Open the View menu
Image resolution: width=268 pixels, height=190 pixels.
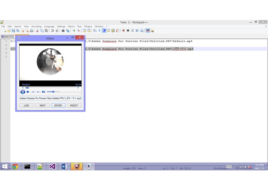coord(26,27)
